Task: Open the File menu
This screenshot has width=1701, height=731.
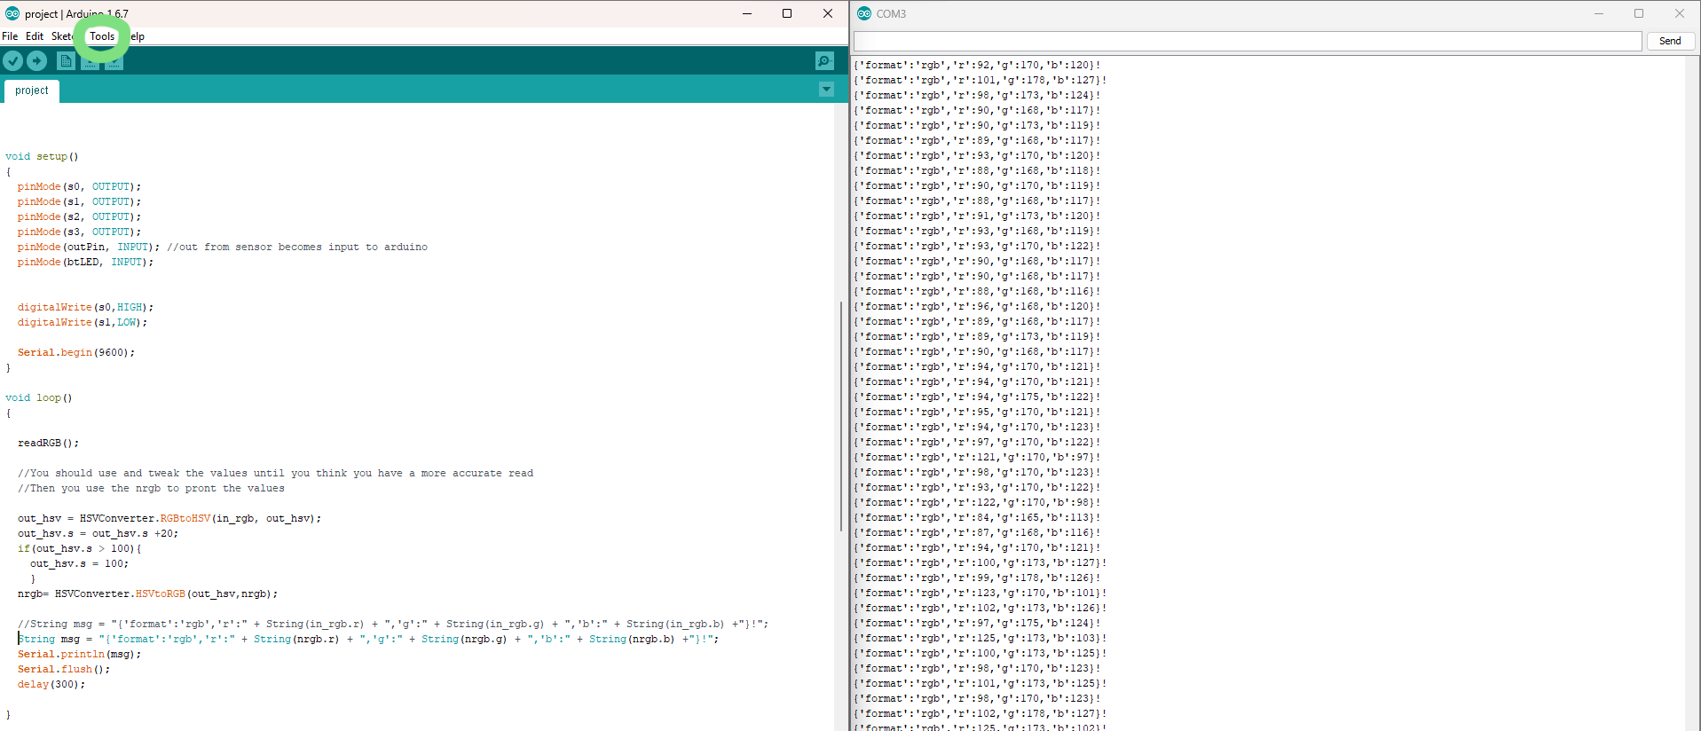Action: click(10, 36)
